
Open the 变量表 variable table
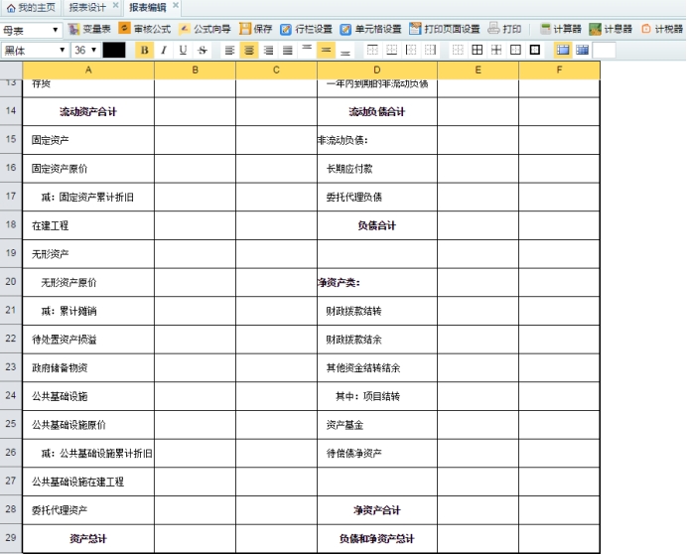tap(89, 30)
